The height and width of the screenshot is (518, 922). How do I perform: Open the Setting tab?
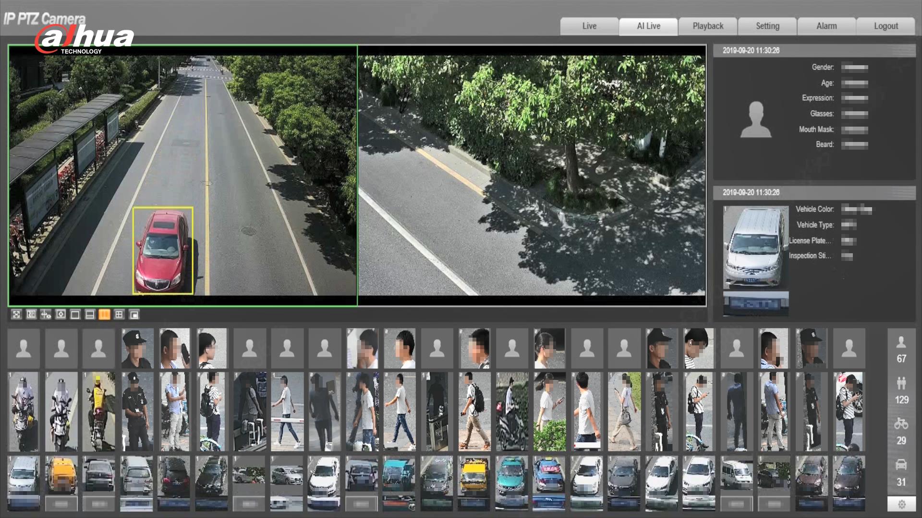[x=767, y=26]
